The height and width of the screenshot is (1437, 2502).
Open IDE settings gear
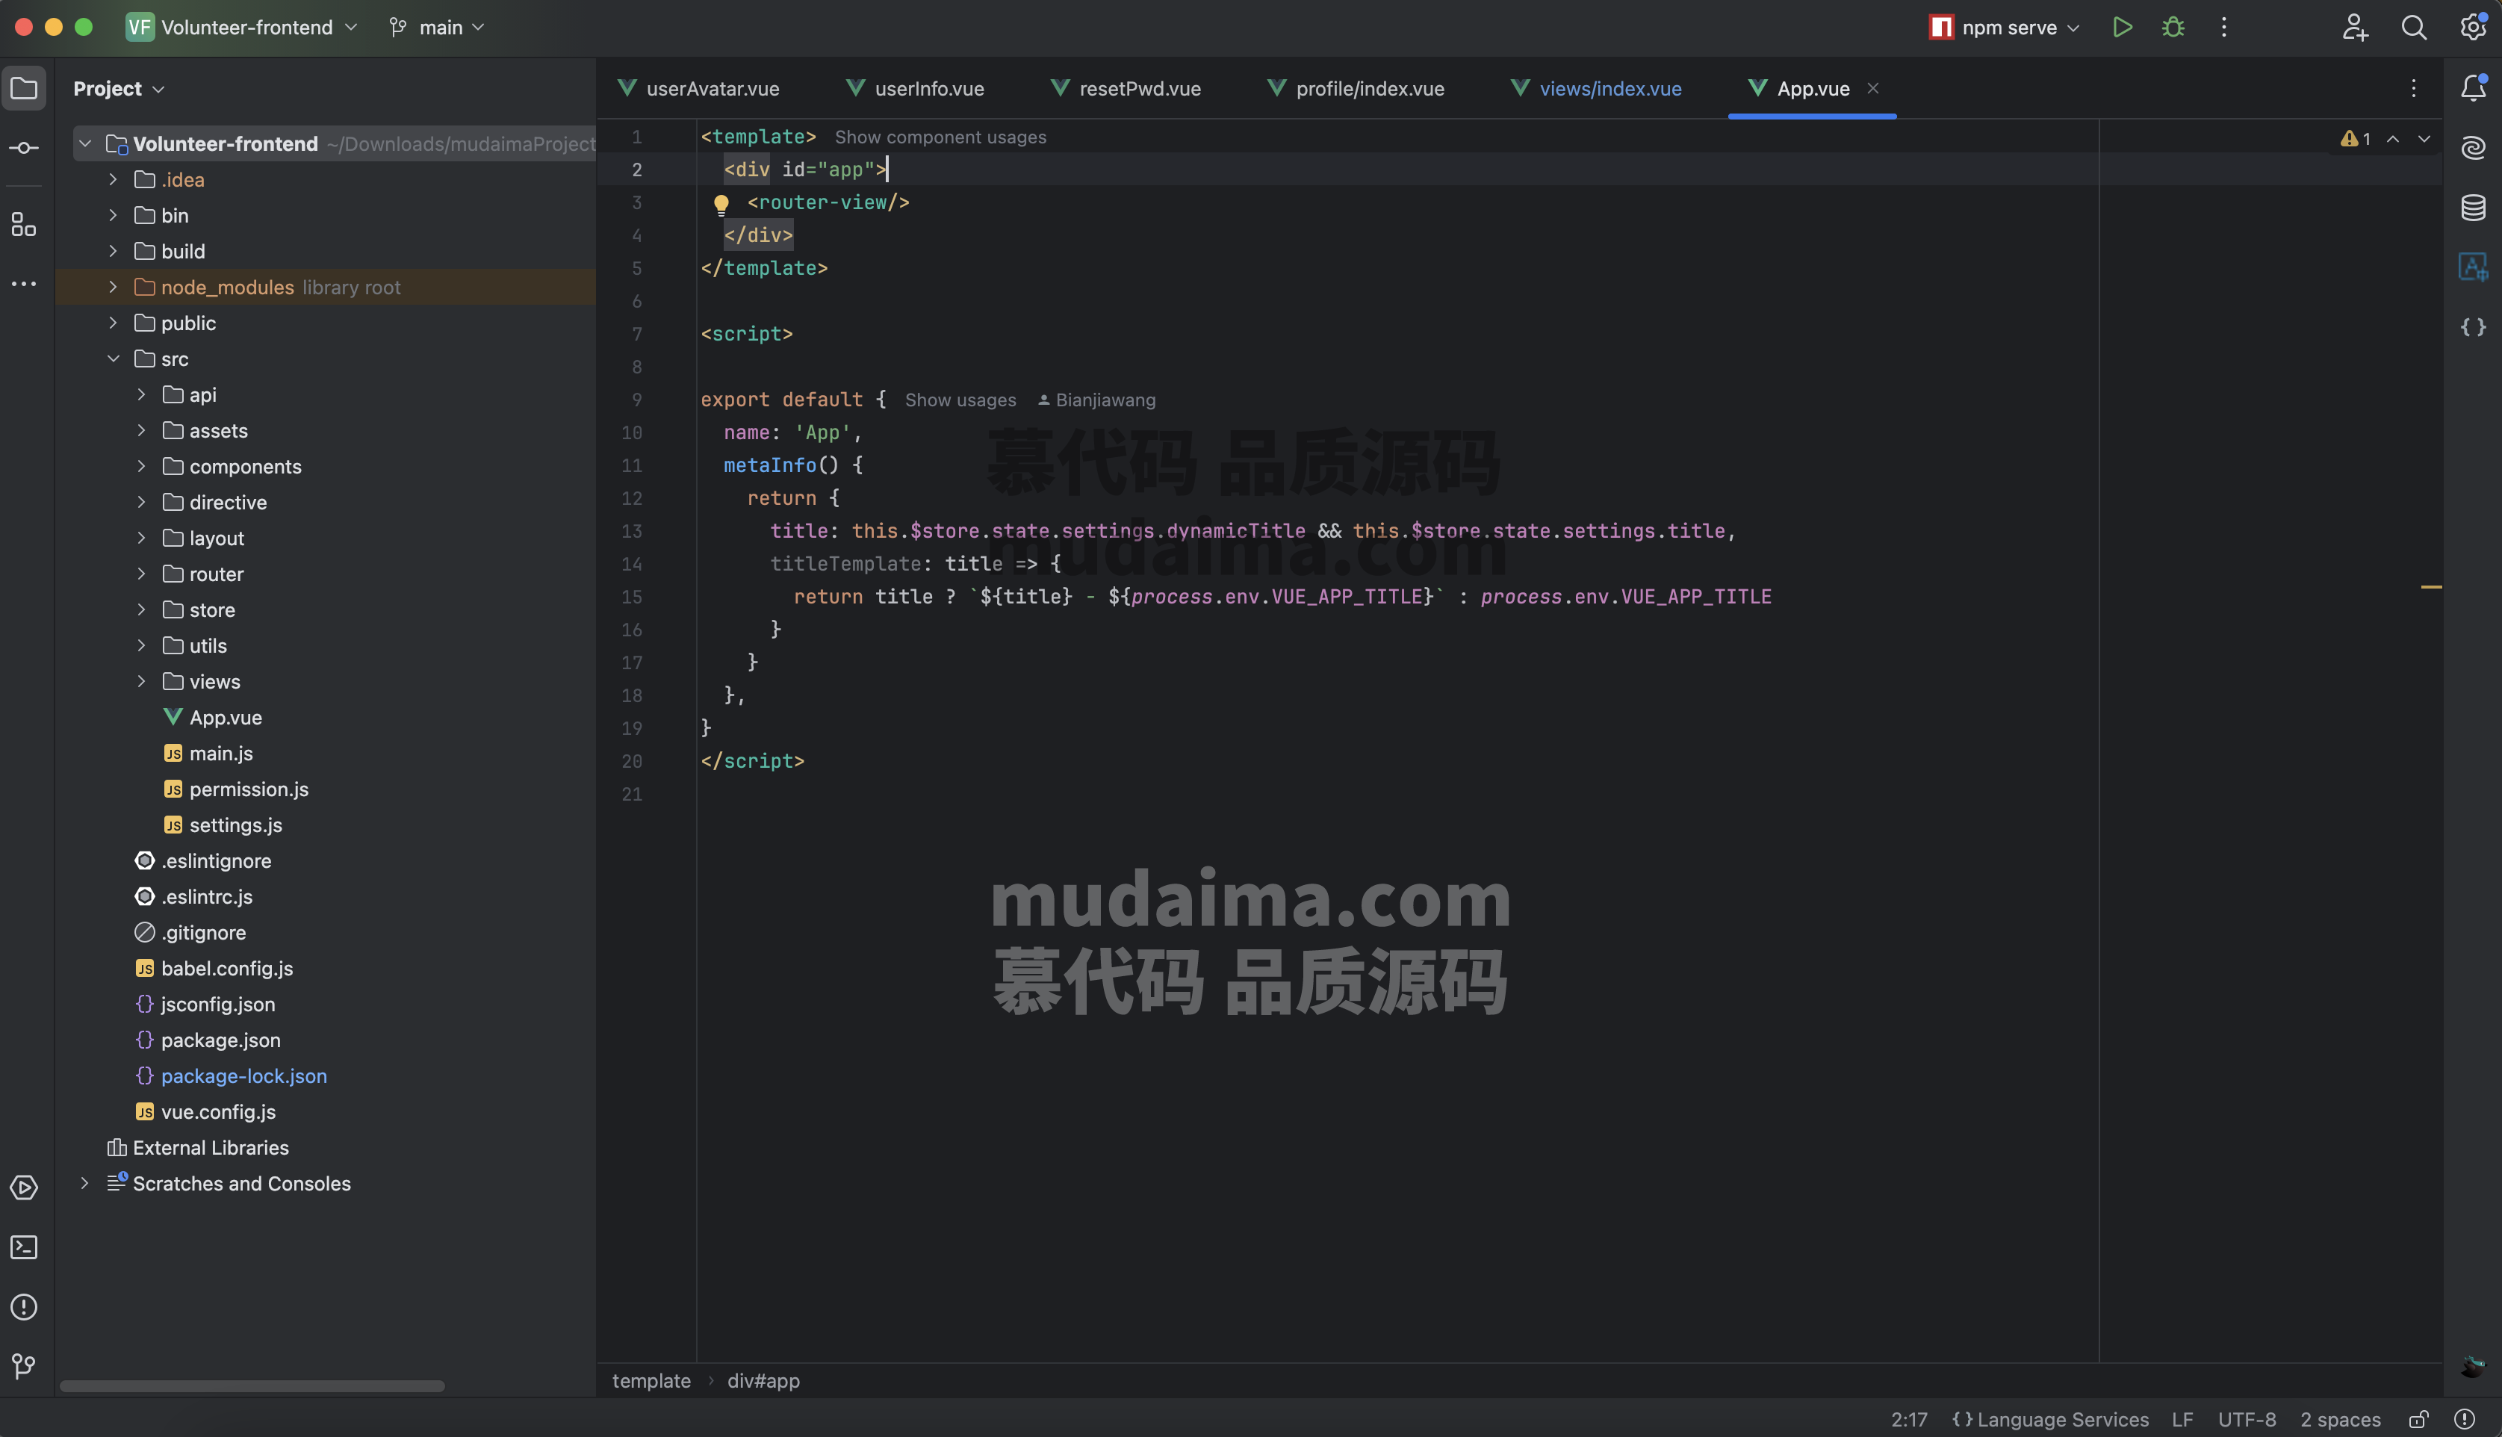2474,27
